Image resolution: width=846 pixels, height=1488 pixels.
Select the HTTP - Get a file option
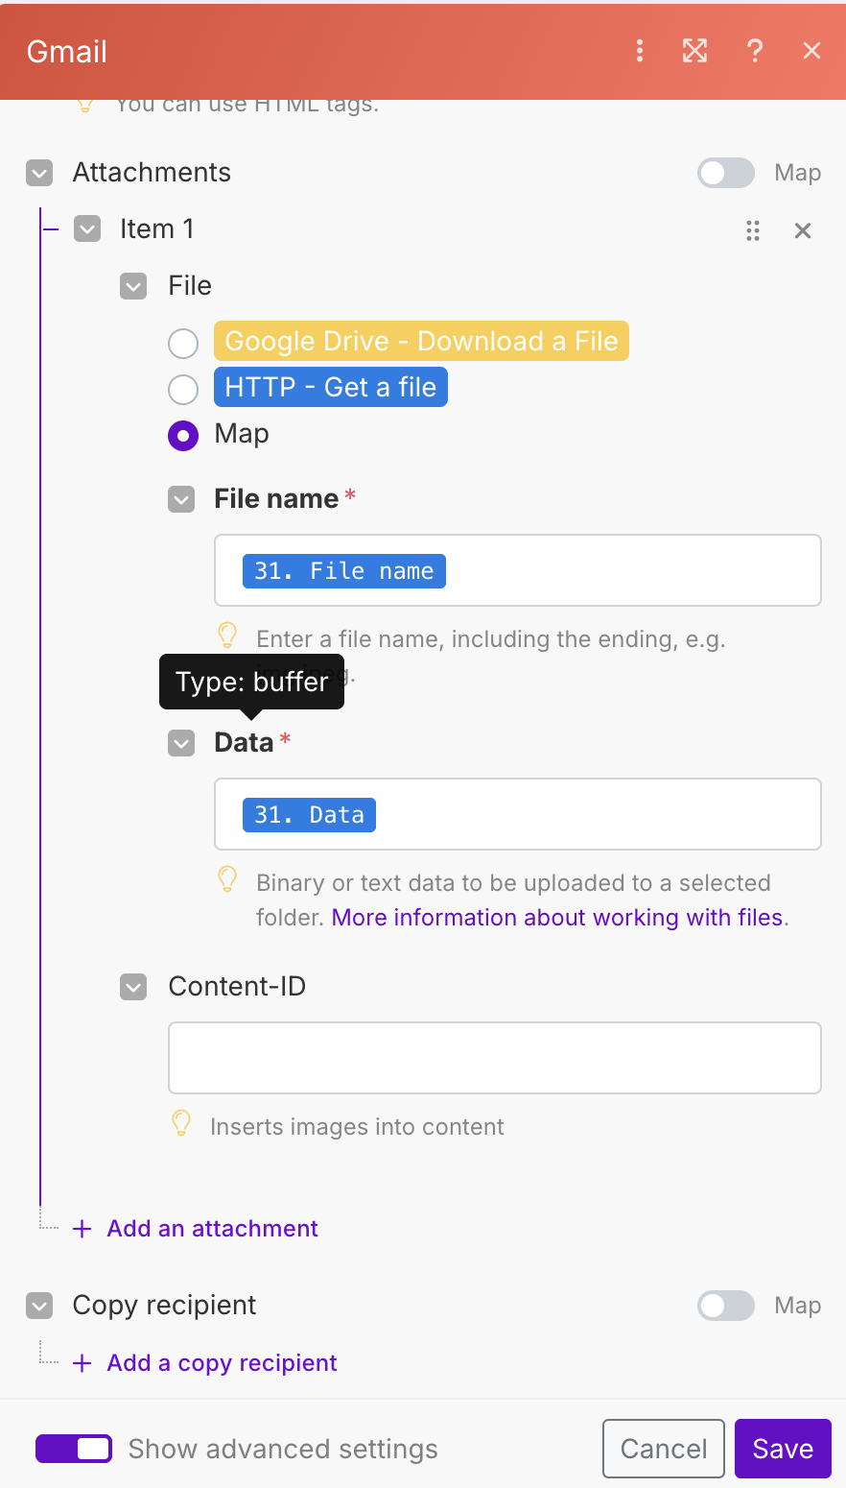click(x=183, y=389)
